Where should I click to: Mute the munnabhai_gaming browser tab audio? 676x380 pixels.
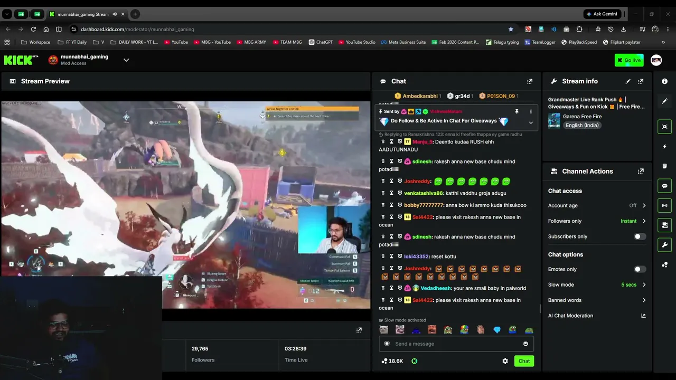click(x=114, y=14)
